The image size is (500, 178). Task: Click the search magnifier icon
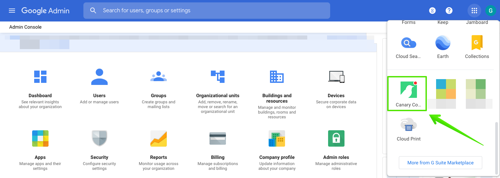(x=93, y=11)
